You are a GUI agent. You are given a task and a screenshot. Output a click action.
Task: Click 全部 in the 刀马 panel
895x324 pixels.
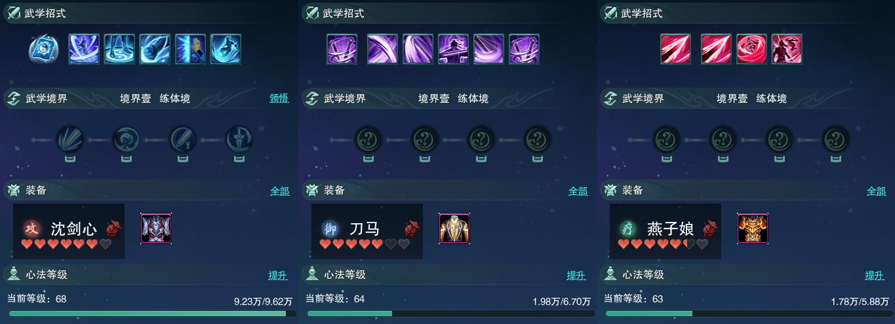pyautogui.click(x=578, y=191)
